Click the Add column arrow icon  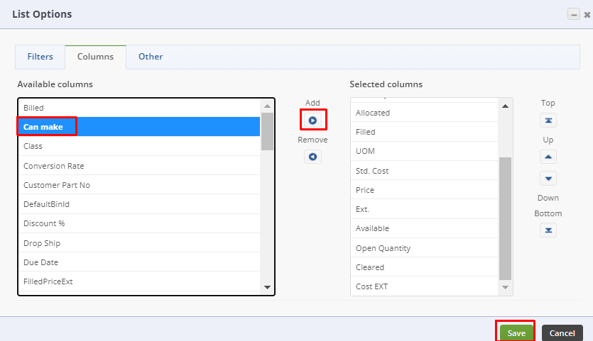[x=312, y=121]
